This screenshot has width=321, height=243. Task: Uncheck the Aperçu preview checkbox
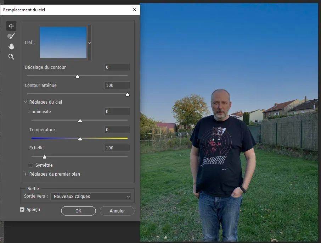(22, 210)
